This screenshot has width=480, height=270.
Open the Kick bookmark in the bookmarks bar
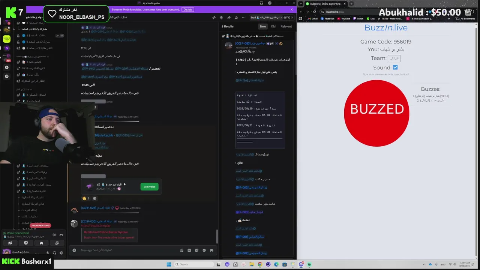click(370, 19)
